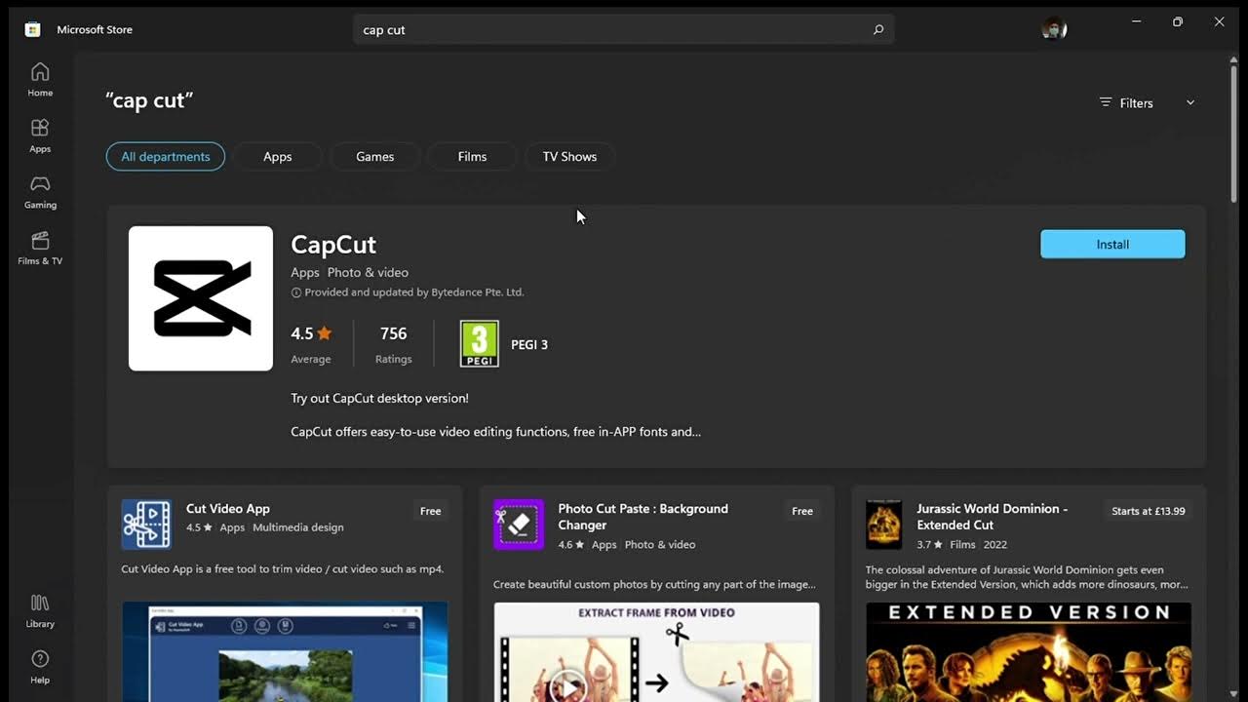Click the Photo & video category label under CapCut
The height and width of the screenshot is (702, 1248).
click(x=368, y=272)
